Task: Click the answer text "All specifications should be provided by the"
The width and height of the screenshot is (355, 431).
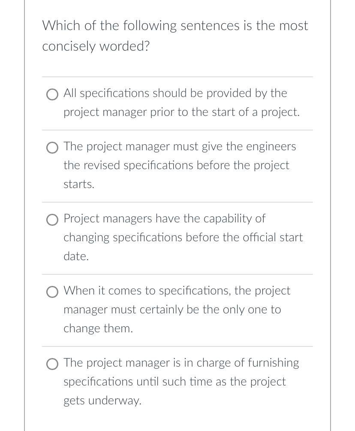Action: [175, 93]
